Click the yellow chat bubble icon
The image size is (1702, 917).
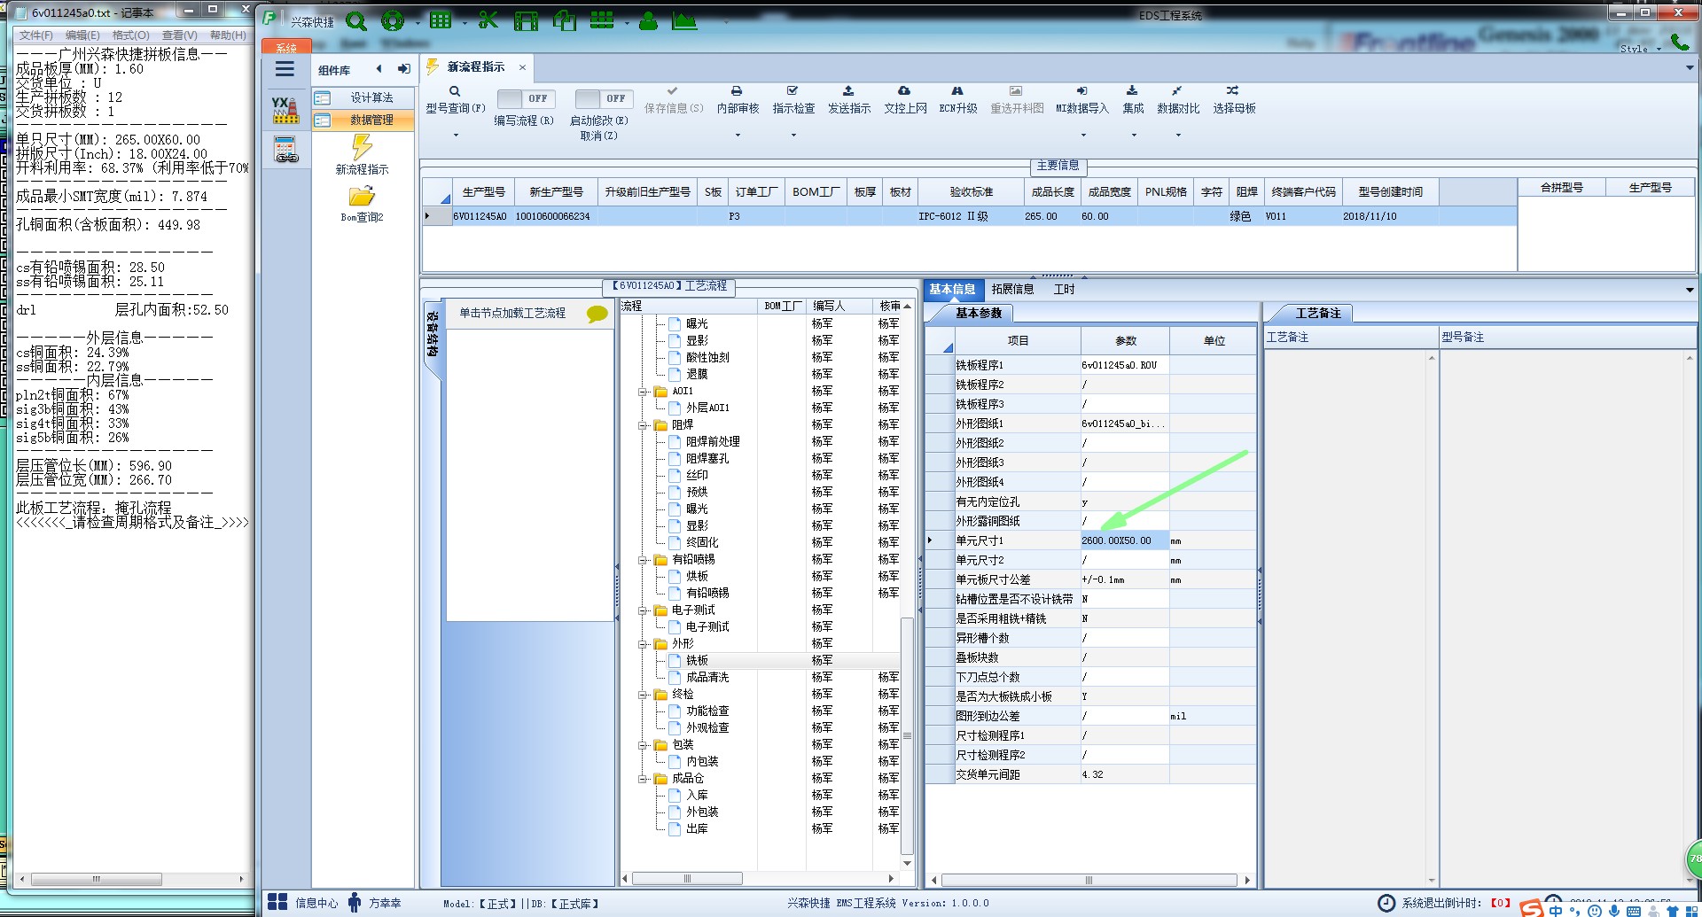tap(597, 314)
